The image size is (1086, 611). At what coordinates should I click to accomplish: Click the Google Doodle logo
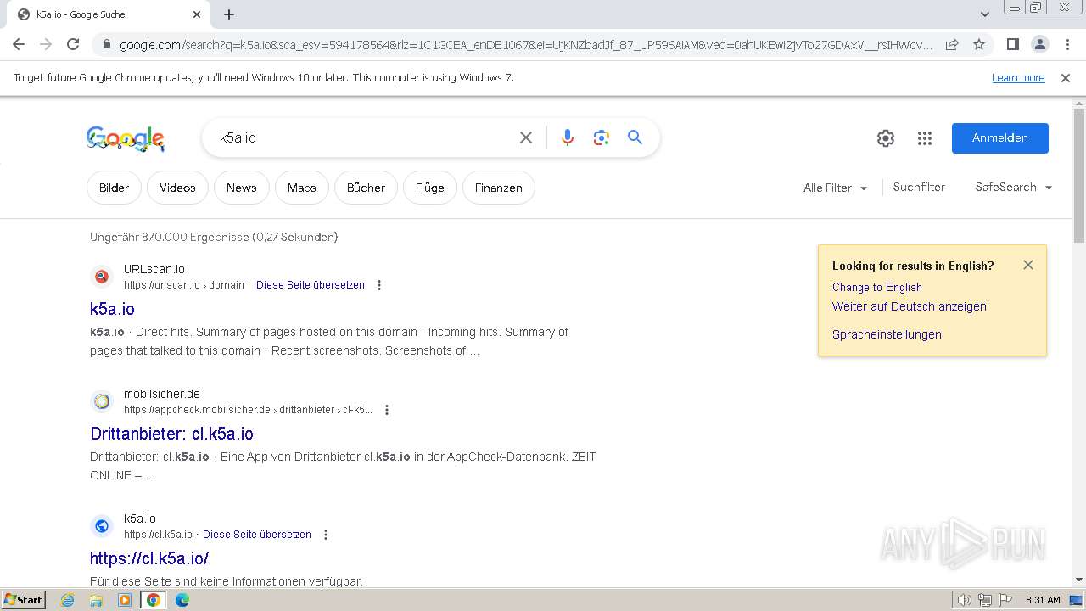pyautogui.click(x=126, y=138)
